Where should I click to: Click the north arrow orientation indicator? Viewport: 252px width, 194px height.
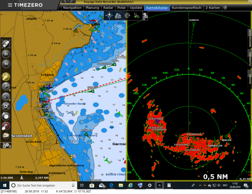coord(22,178)
